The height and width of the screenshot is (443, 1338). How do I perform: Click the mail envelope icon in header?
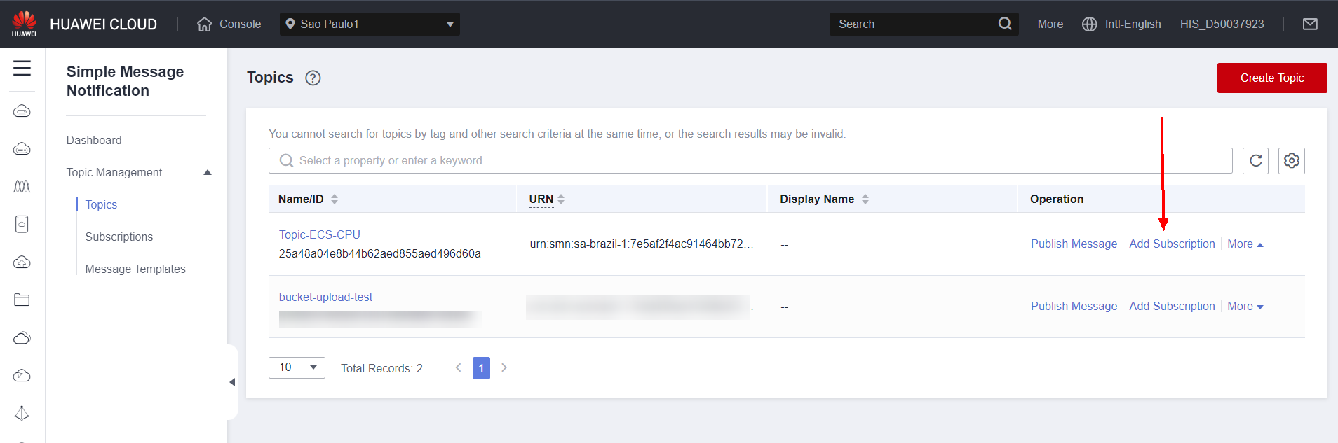point(1309,24)
